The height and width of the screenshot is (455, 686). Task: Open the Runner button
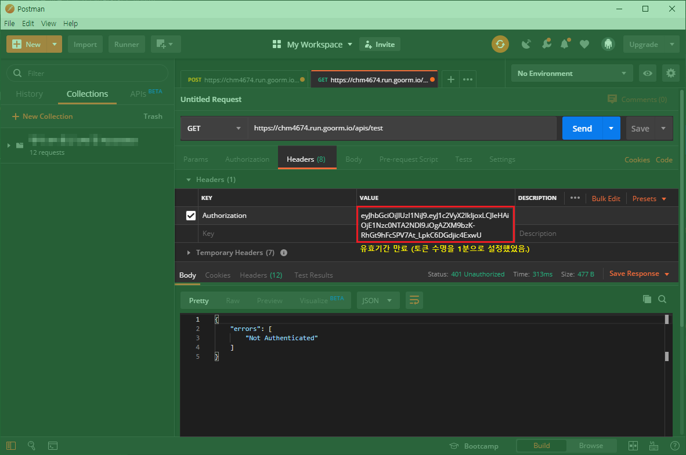coord(127,44)
